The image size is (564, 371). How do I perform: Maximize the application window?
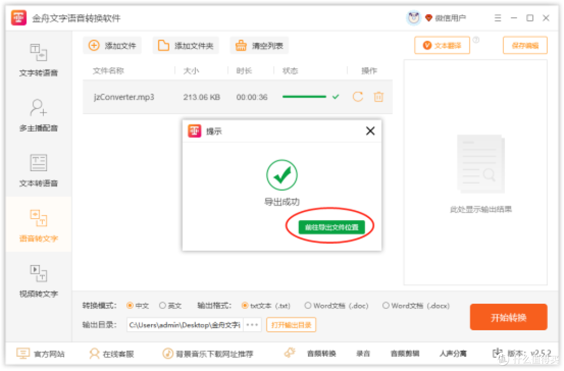tap(530, 18)
